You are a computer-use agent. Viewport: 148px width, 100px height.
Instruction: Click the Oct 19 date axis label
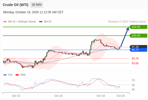tap(101, 96)
